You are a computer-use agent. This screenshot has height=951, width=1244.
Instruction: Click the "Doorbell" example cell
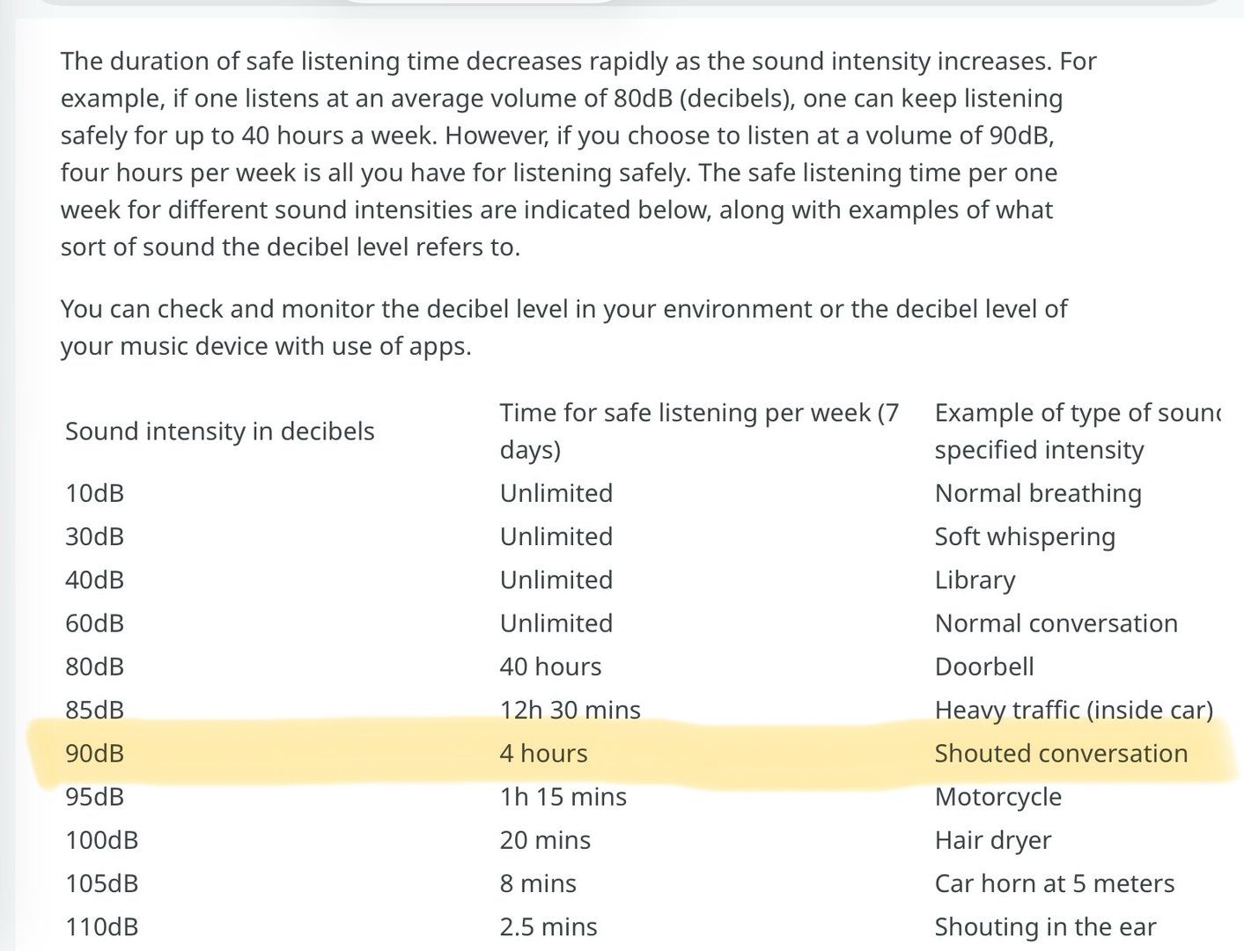click(x=984, y=667)
